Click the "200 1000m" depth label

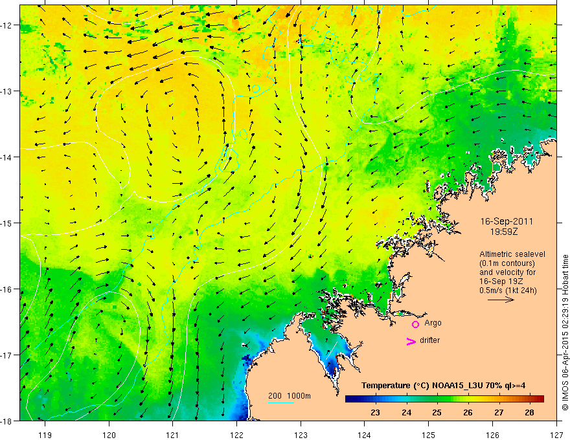(290, 396)
